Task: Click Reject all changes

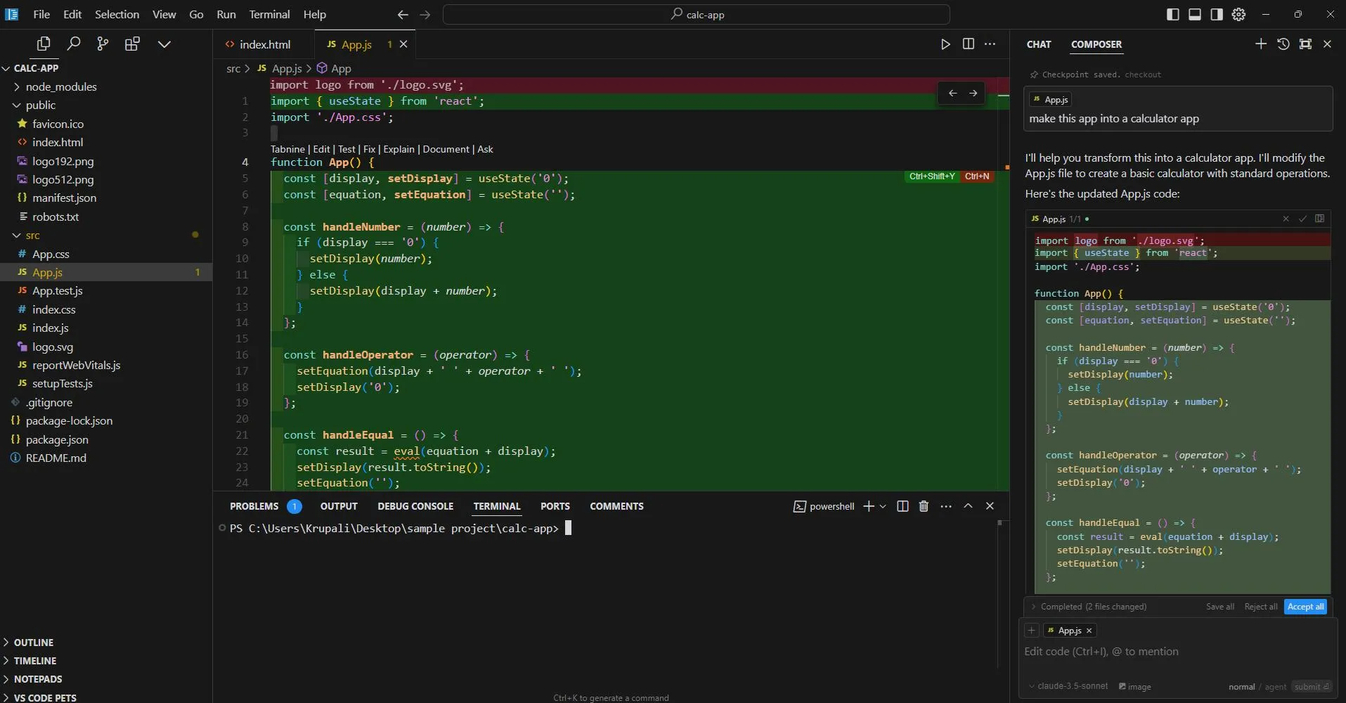Action: 1260,607
